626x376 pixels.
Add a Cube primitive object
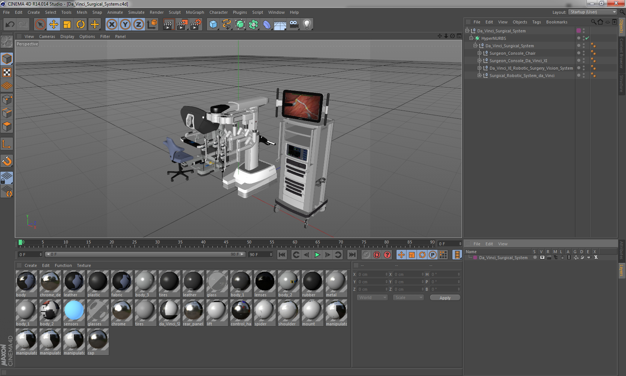click(x=213, y=25)
